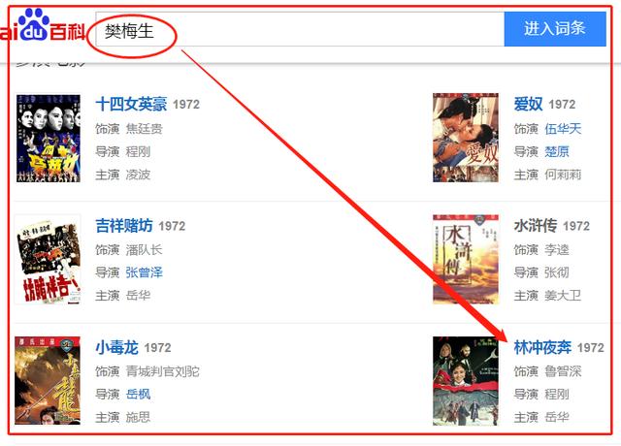This screenshot has height=446, width=621.
Task: Click the search field containing 樊梅生
Action: point(300,29)
